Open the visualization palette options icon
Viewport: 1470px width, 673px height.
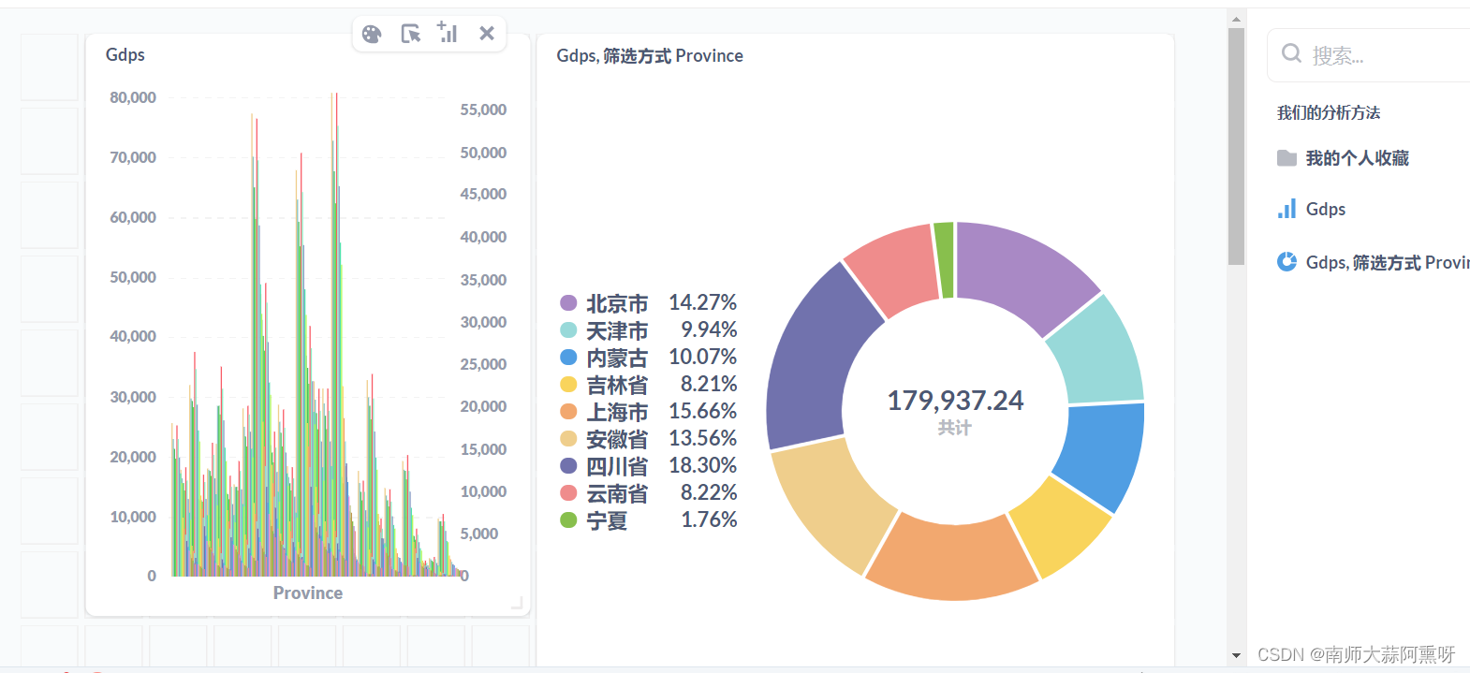[x=372, y=35]
